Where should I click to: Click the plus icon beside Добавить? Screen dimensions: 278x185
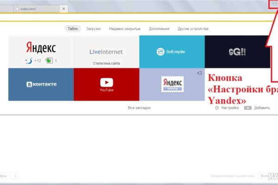click(x=248, y=108)
